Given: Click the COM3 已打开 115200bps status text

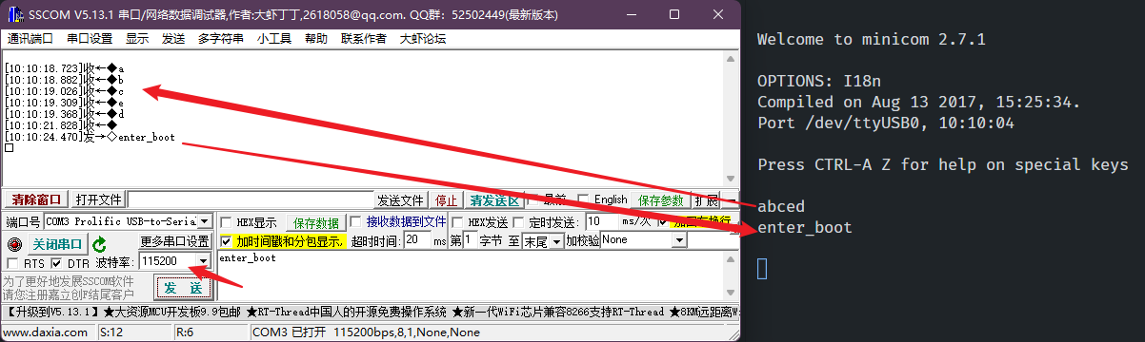Looking at the screenshot, I should pyautogui.click(x=366, y=332).
